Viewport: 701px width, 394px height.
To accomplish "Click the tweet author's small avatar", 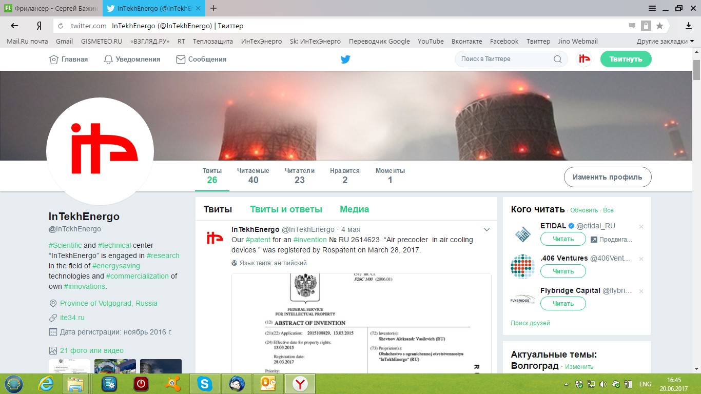I will tap(215, 237).
